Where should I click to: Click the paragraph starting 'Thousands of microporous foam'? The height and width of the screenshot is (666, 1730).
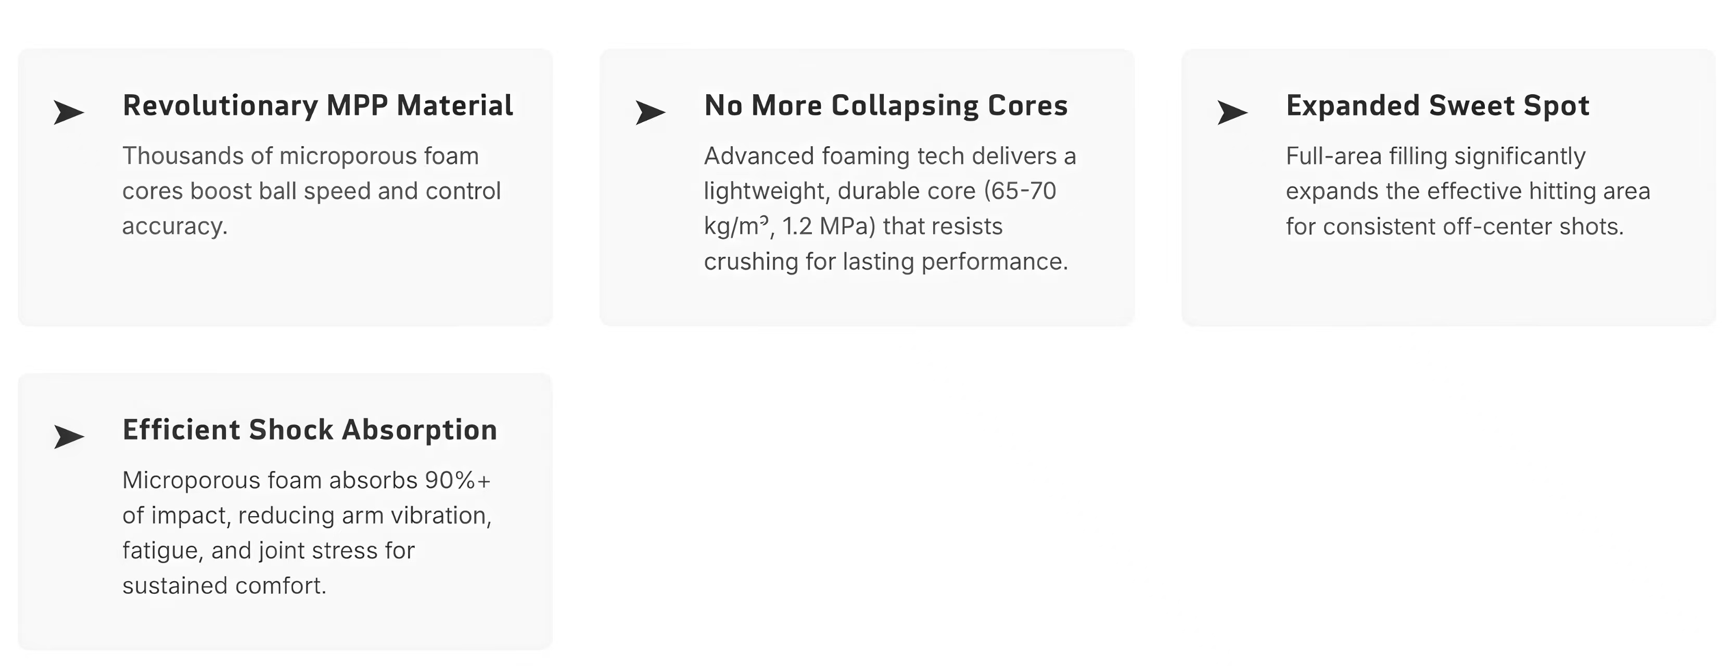click(x=311, y=190)
